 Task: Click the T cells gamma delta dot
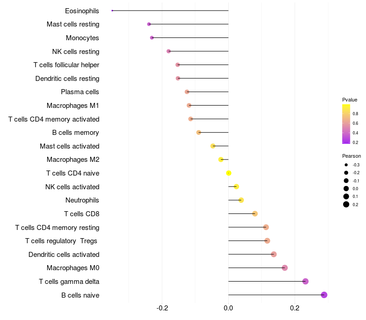click(305, 281)
